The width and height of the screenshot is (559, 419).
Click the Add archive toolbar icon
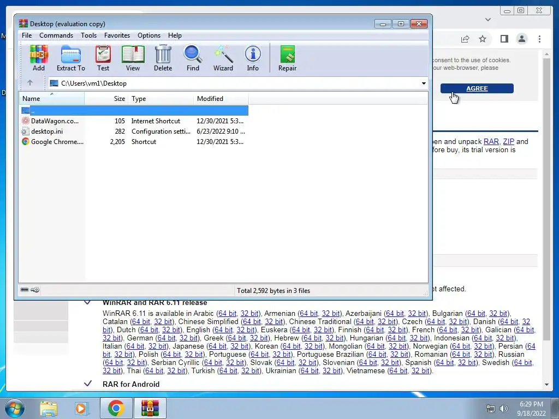coord(39,58)
